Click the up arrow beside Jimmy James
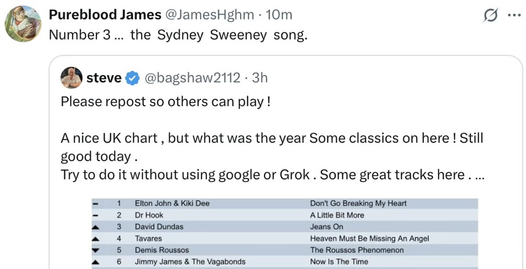Viewport: 526px width, 269px height. pos(95,262)
